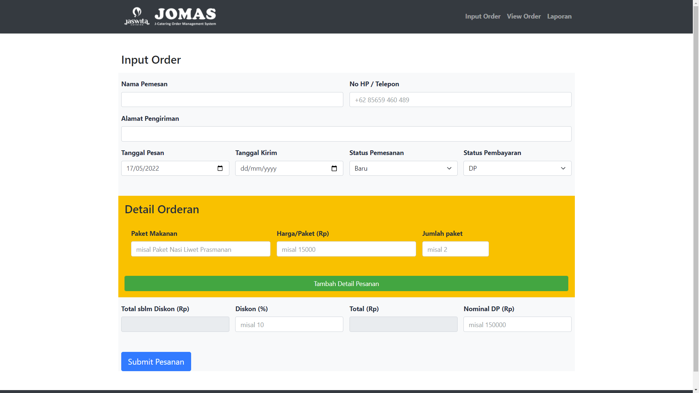699x393 pixels.
Task: Focus the Harga/Paket (Rp) field
Action: 346,249
